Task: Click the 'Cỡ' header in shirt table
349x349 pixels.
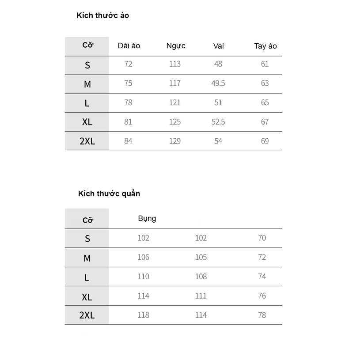Action: coord(88,45)
